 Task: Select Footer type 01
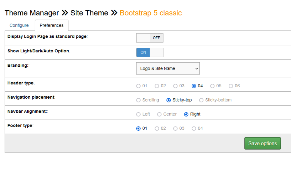pyautogui.click(x=138, y=129)
